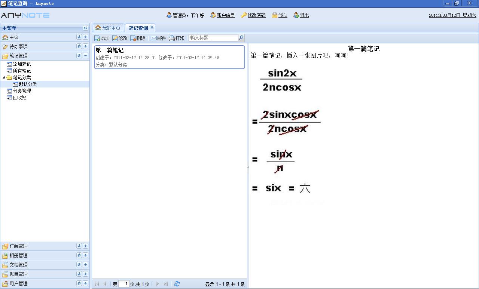Click the 管理员，下午好 greeting text
This screenshot has width=479, height=289.
188,15
